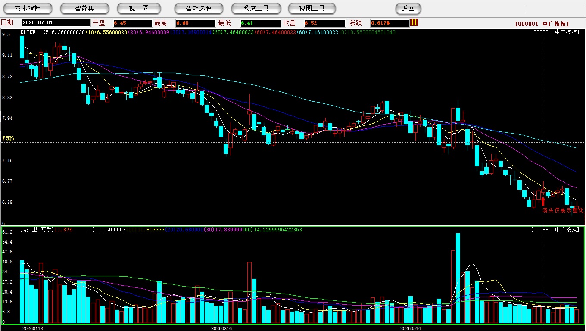Click the 7.16 price axis label
The image size is (586, 331).
tap(7, 161)
